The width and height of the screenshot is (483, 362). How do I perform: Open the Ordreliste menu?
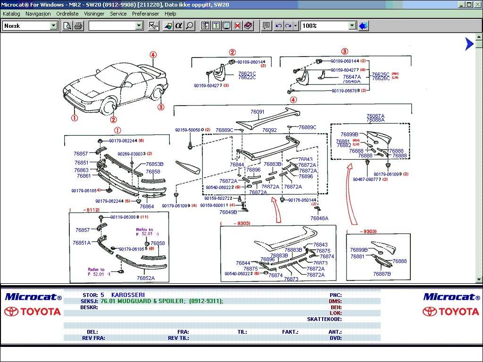67,14
